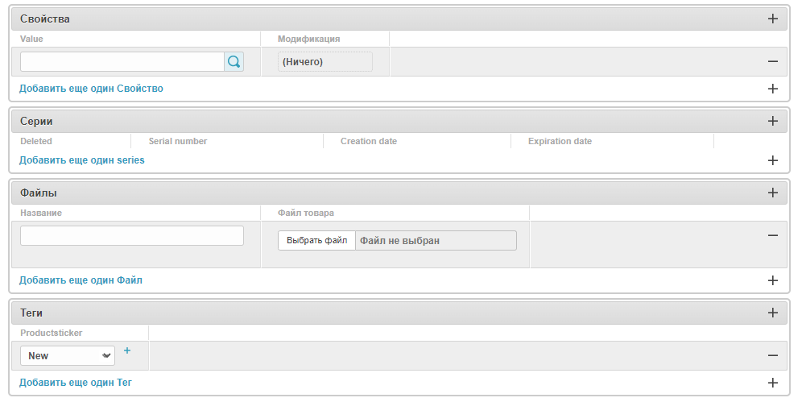Click plus icon in the add series row
Viewport: 802px width, 402px height.
click(x=773, y=160)
